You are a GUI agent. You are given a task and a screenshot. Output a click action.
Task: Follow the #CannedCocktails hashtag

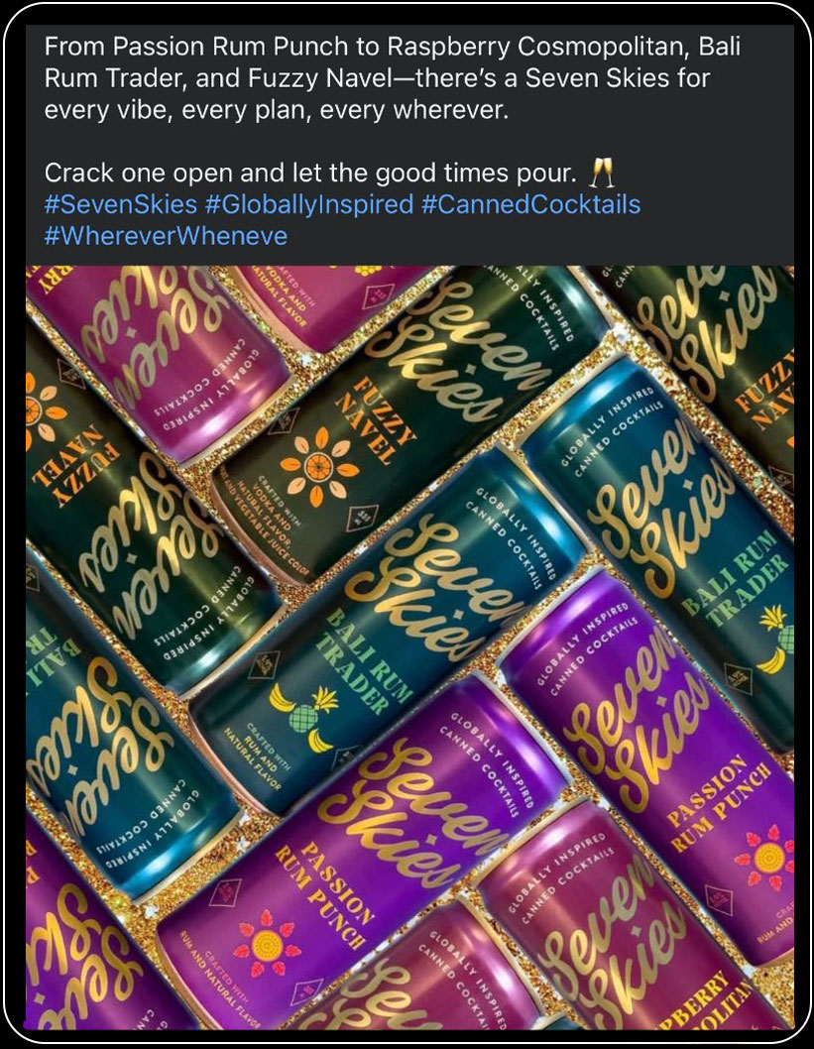pos(531,204)
